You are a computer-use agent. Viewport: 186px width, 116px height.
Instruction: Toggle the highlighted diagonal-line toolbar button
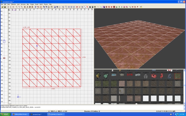pyautogui.click(x=85, y=7)
